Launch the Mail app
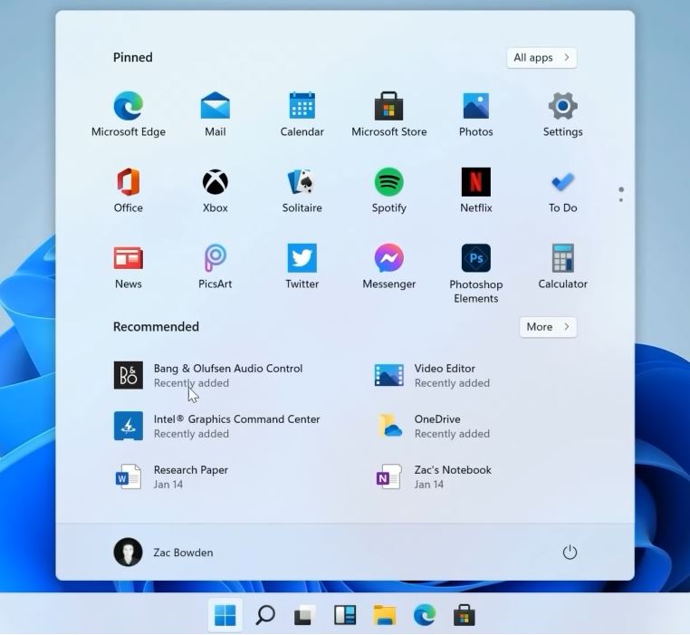This screenshot has height=635, width=690. pos(216,114)
